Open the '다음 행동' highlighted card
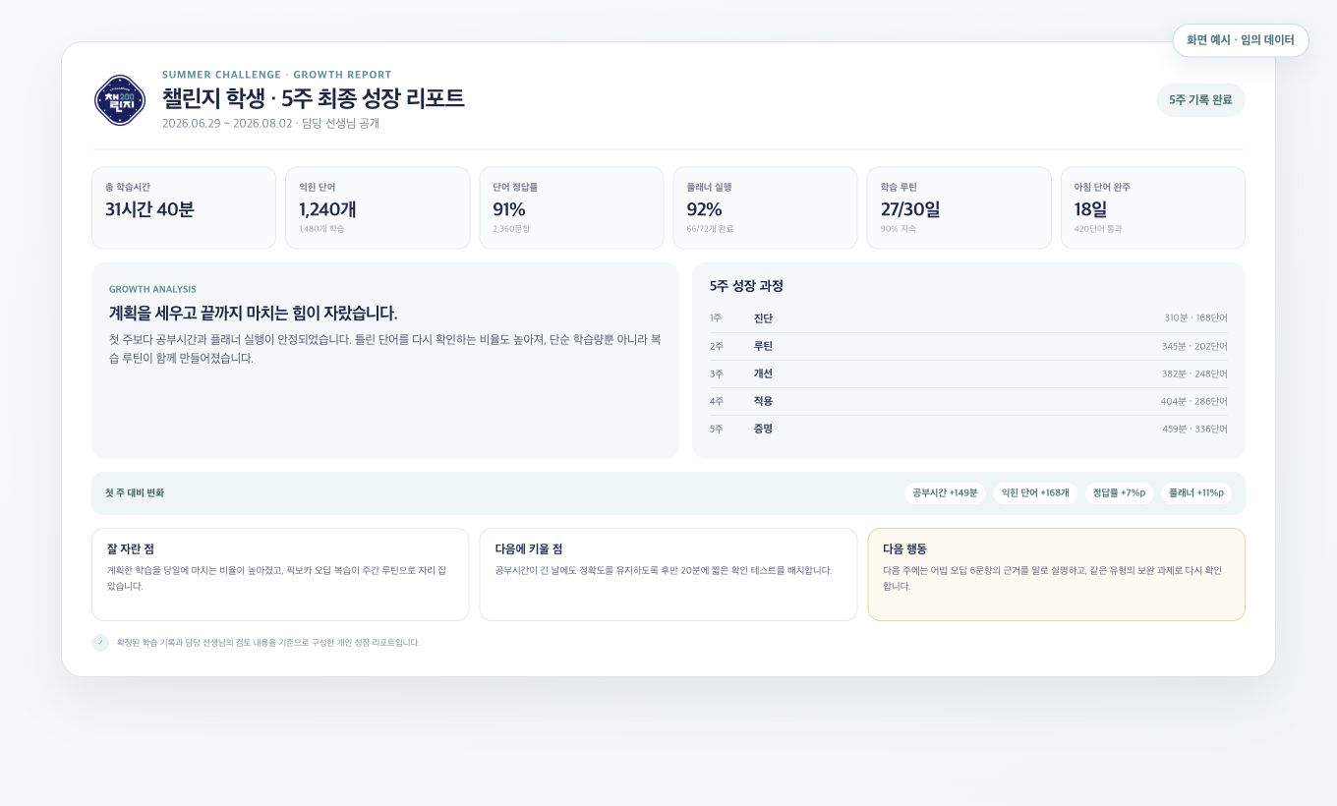Viewport: 1337px width, 806px height. coord(1057,575)
